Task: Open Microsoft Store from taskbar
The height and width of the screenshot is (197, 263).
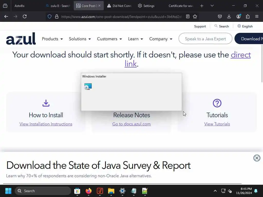Action: 77,191
